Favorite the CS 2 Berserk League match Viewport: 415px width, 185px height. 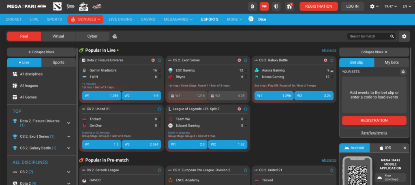click(x=159, y=170)
